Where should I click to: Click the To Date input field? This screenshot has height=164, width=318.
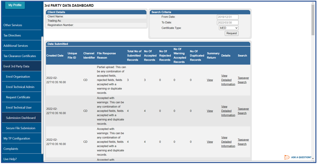[227, 23]
